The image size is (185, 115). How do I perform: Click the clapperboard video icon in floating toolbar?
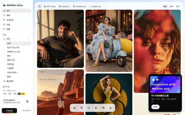(103, 108)
